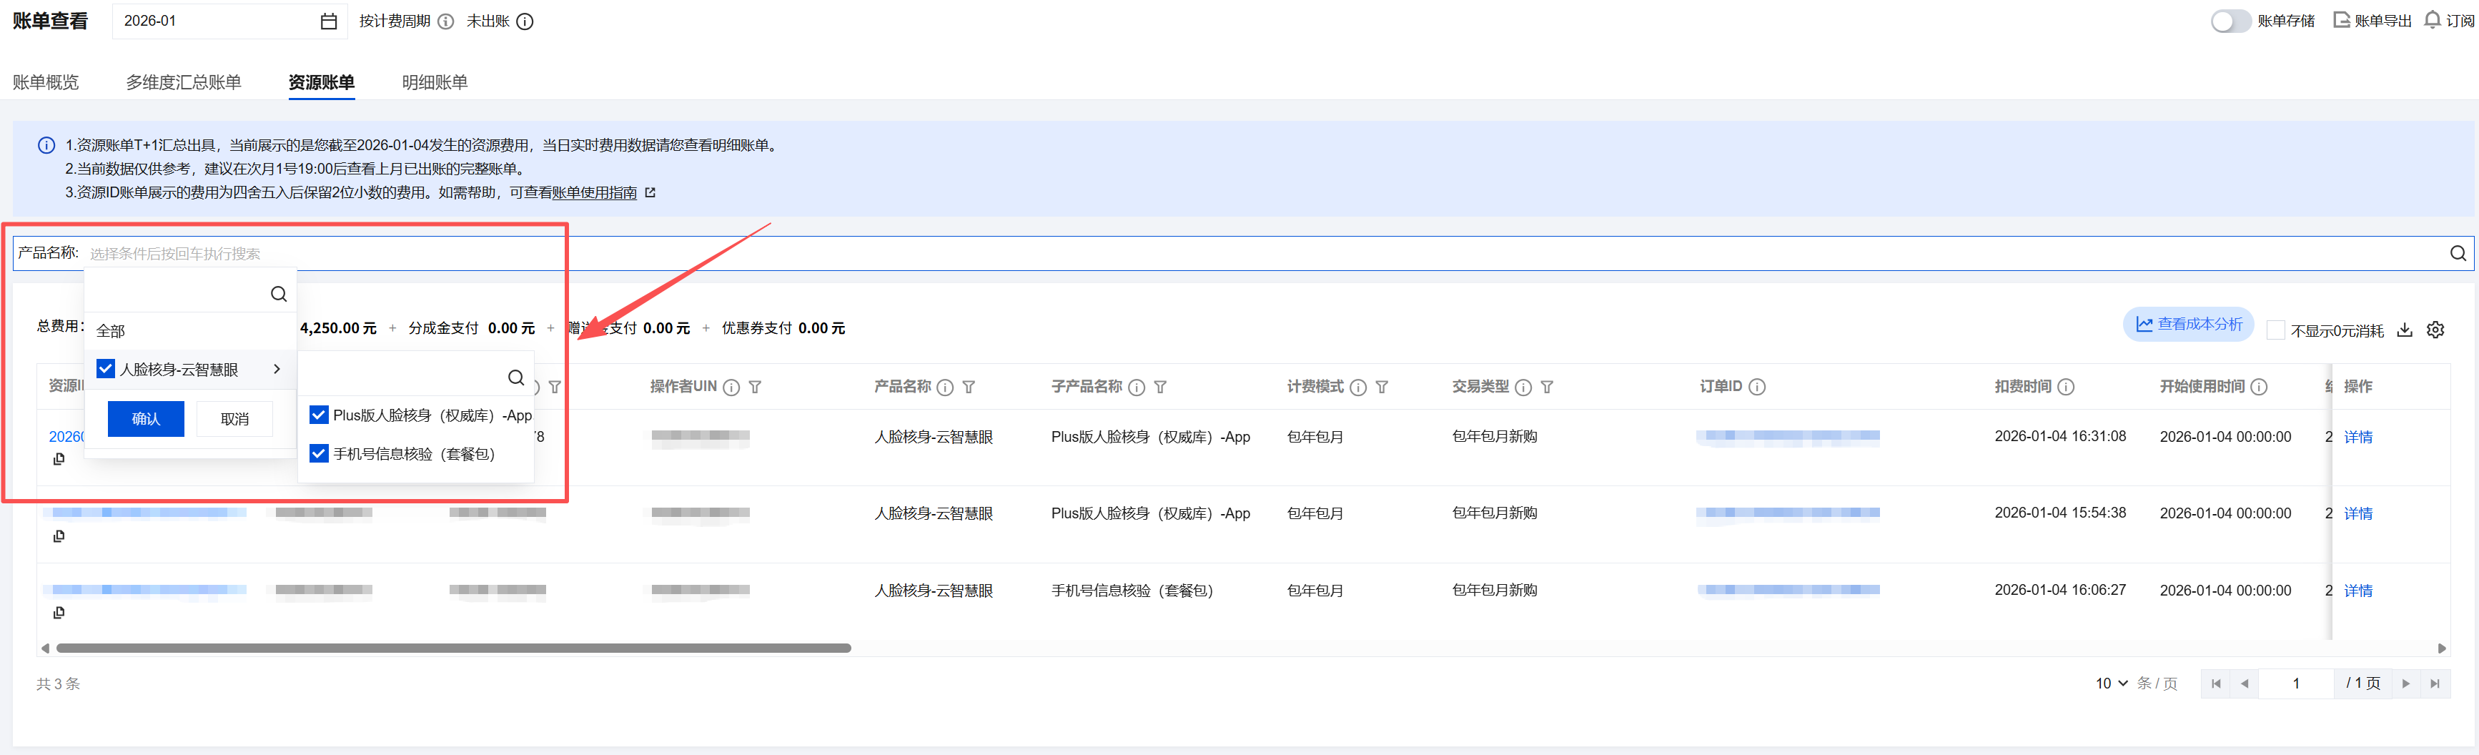
Task: Click the 2026-01 billing month field
Action: [230, 21]
